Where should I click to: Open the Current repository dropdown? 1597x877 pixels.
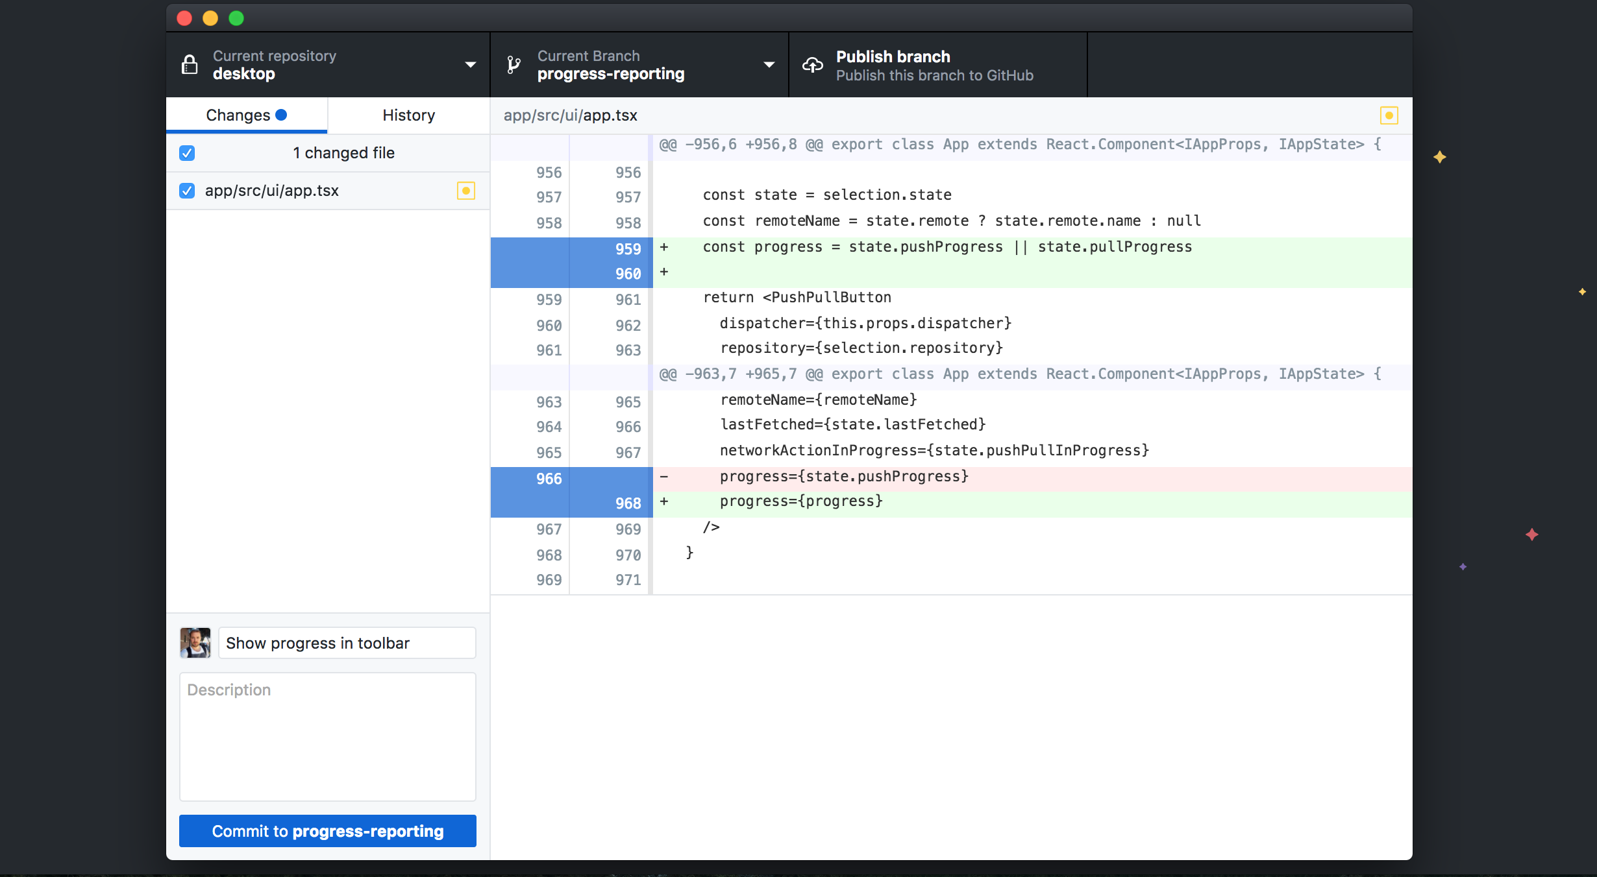pyautogui.click(x=469, y=64)
